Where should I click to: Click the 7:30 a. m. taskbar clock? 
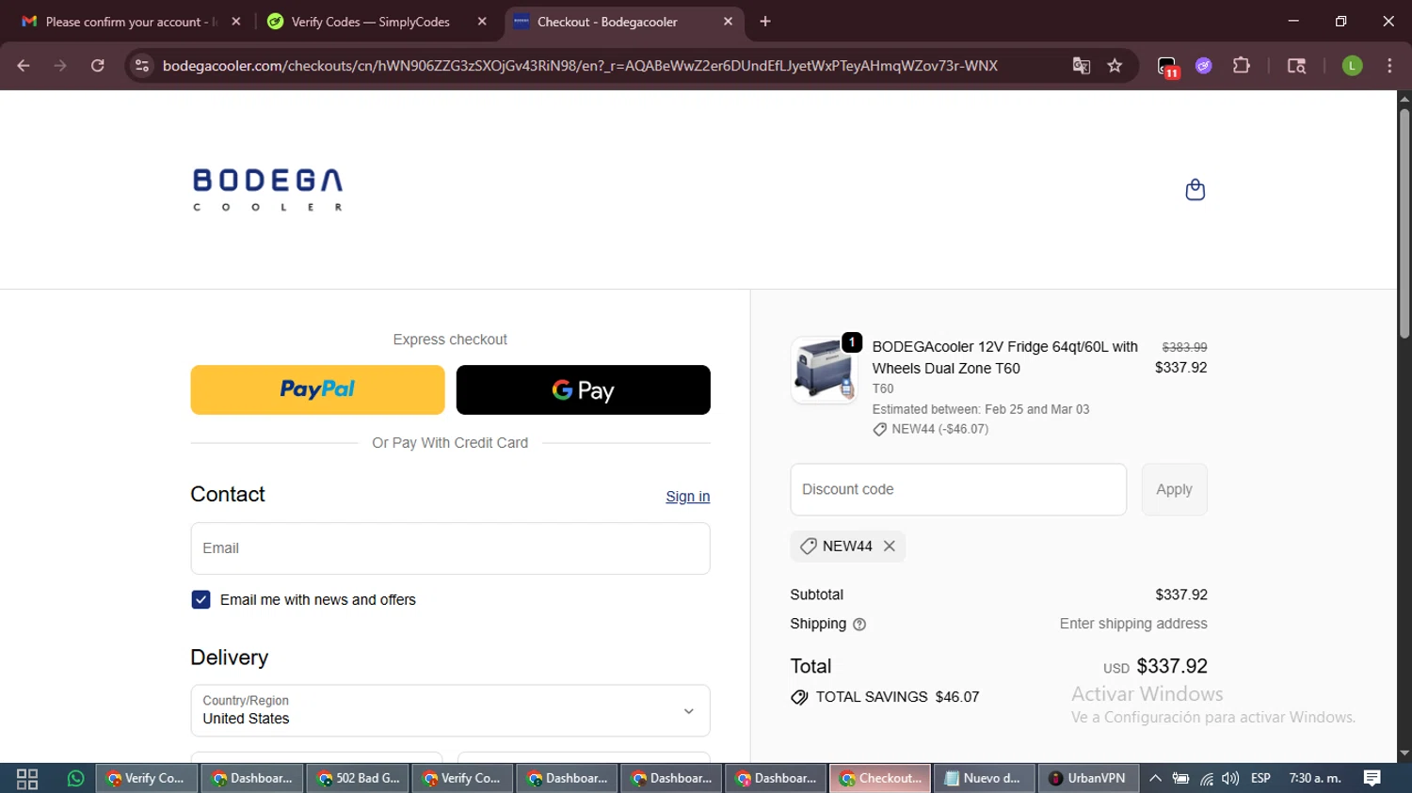coord(1314,779)
